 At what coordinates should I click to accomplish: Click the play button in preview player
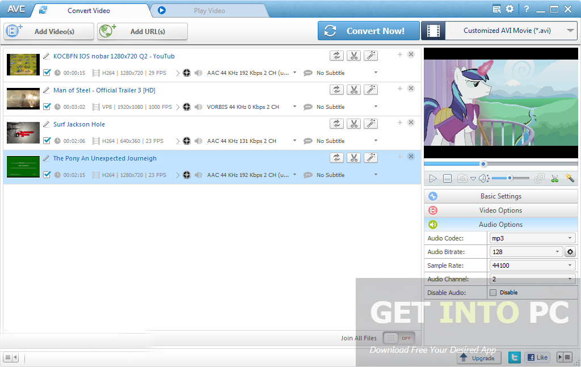tap(432, 179)
